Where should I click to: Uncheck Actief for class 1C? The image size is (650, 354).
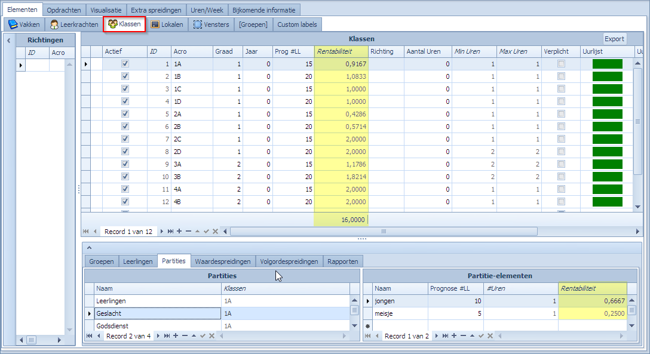coord(125,88)
